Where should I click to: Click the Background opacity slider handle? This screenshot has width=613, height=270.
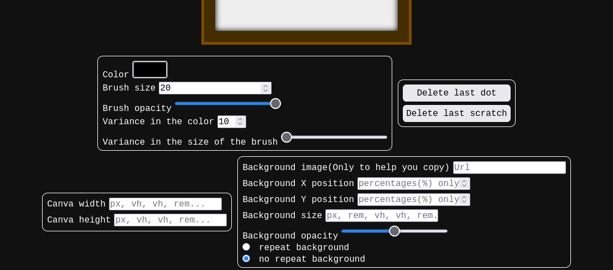pos(394,231)
